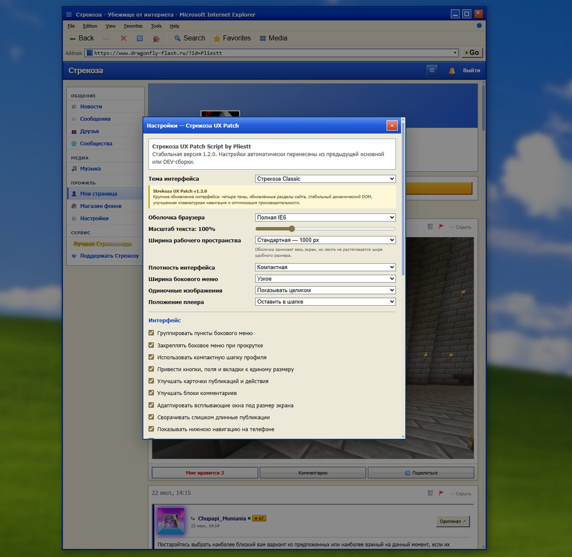Click the red X Stop icon
Viewport: 572px width, 557px height.
pyautogui.click(x=123, y=38)
